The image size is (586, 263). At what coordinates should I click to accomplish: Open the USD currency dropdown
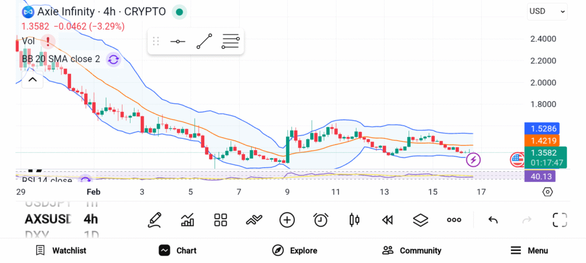[x=547, y=11]
